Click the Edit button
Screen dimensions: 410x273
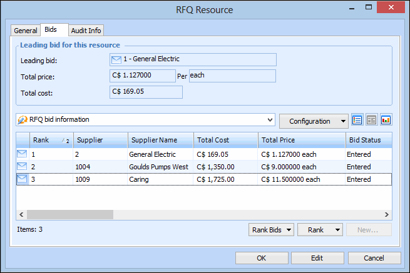pos(317,258)
